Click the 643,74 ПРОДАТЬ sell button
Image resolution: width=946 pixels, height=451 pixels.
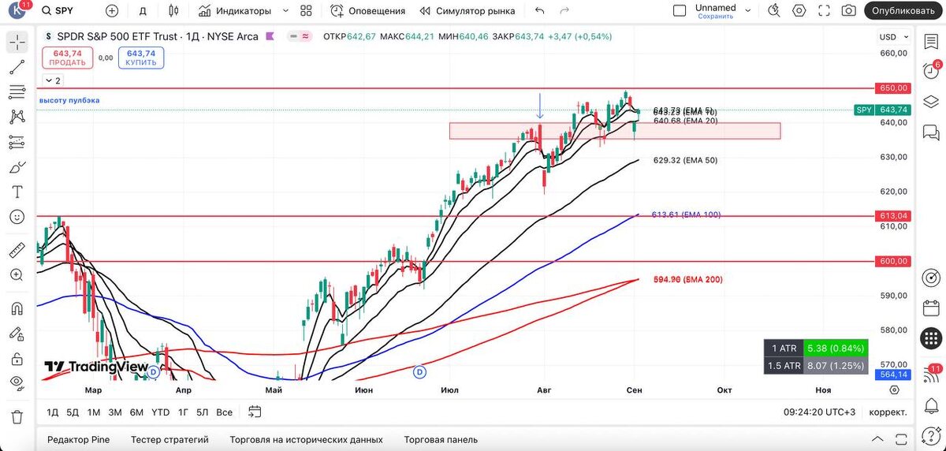pos(67,58)
